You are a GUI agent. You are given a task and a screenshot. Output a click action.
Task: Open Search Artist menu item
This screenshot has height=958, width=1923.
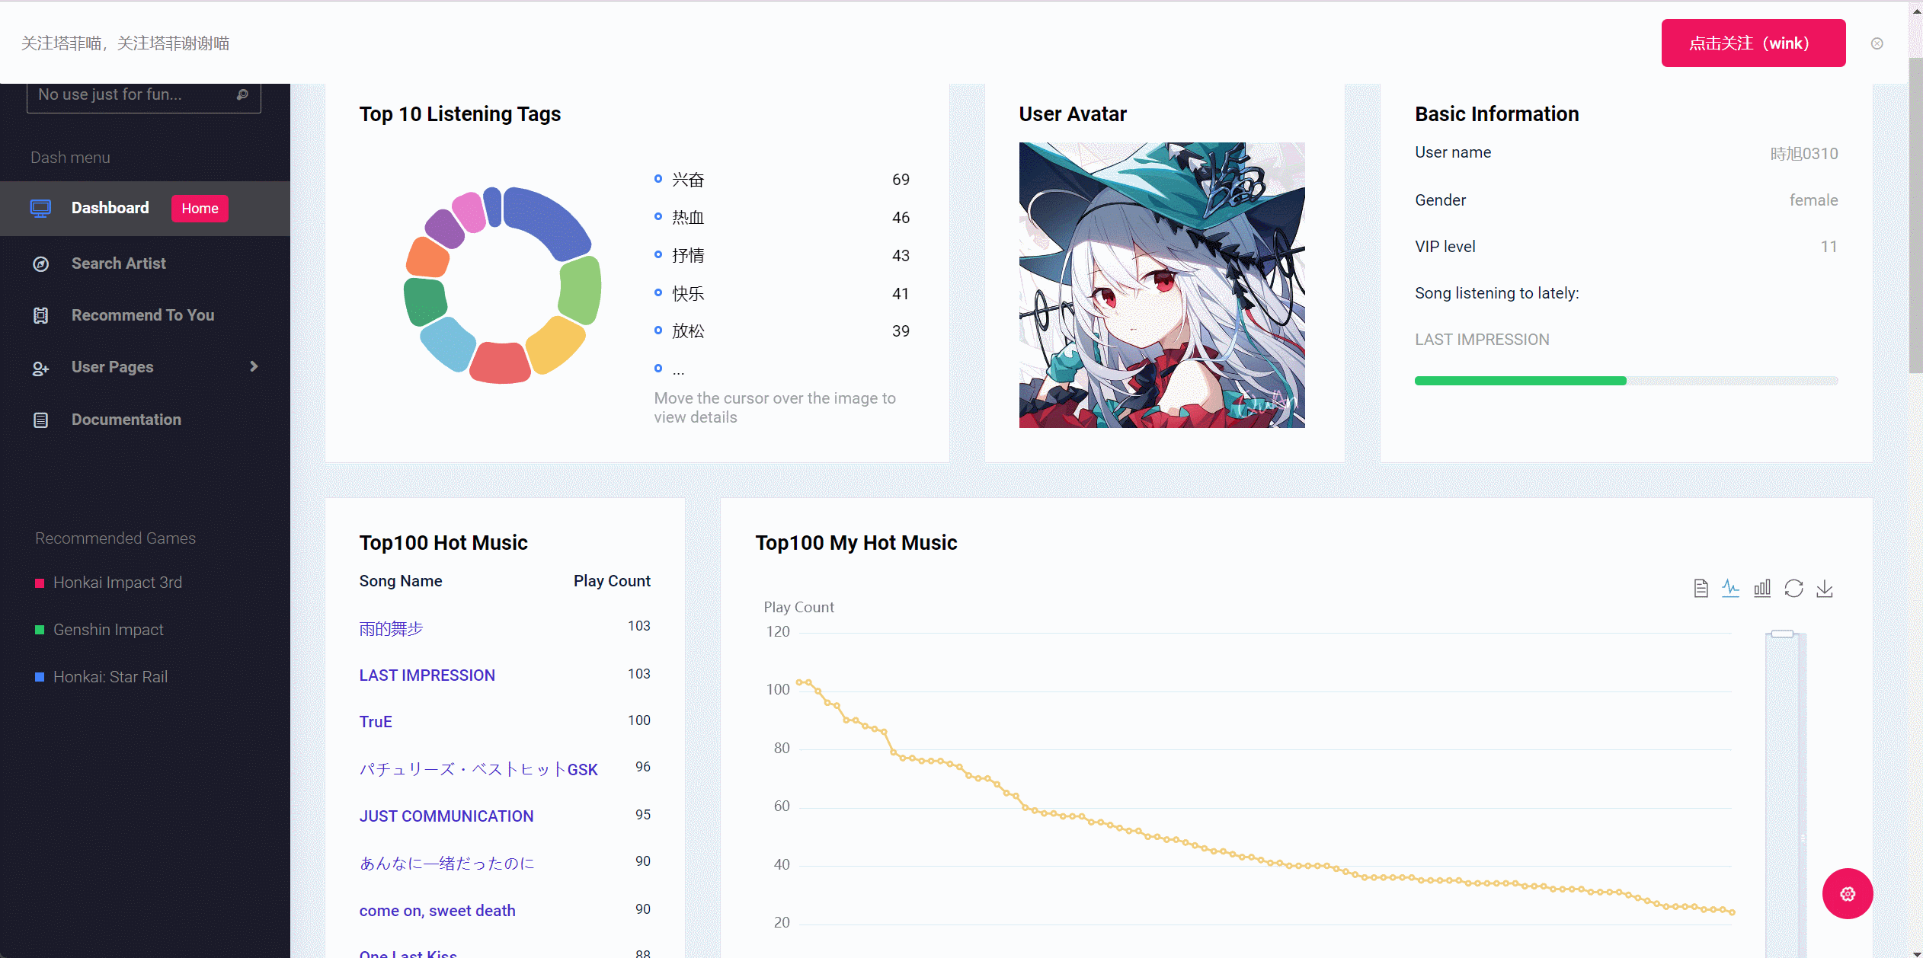[118, 263]
